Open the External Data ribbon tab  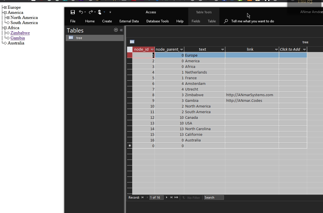pos(129,21)
